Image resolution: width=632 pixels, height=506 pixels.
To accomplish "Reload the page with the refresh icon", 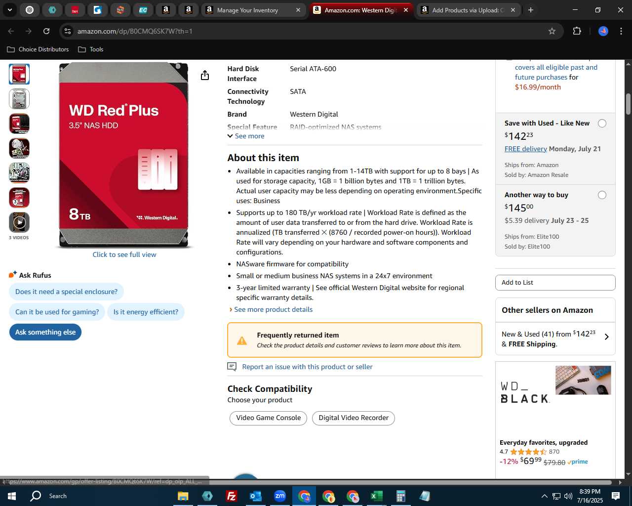I will point(46,31).
